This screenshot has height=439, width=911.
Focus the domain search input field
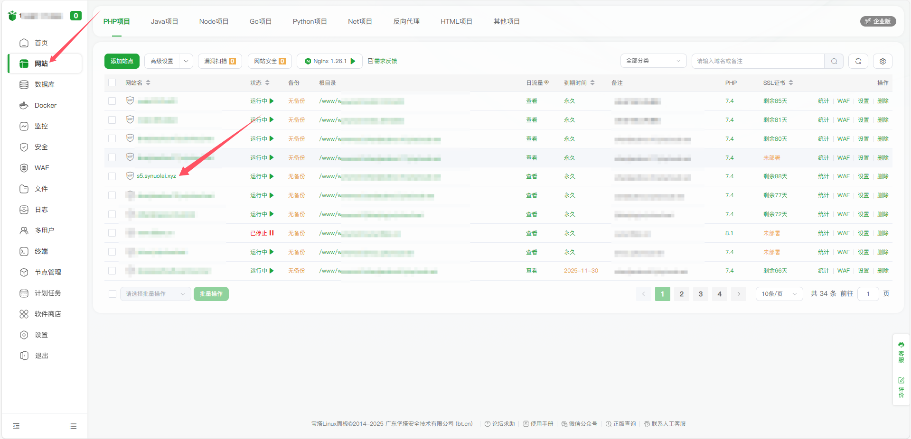(757, 61)
